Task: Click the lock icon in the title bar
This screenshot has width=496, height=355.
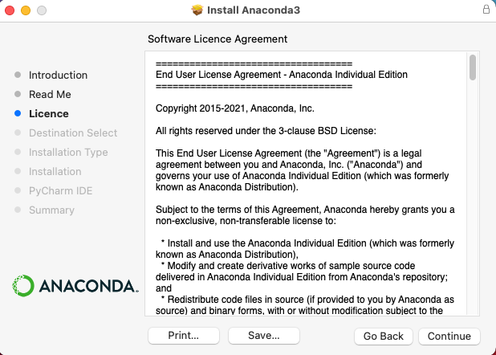Action: pyautogui.click(x=486, y=10)
